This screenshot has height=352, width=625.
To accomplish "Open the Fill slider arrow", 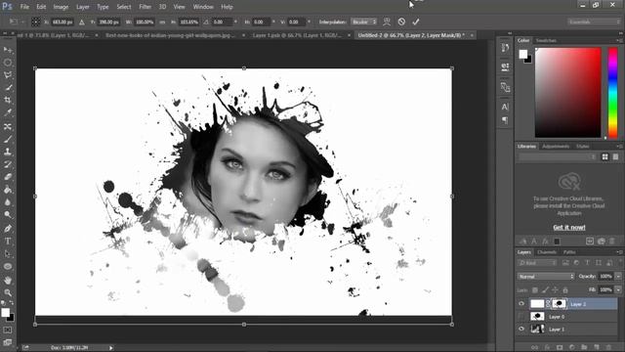I will pyautogui.click(x=618, y=289).
